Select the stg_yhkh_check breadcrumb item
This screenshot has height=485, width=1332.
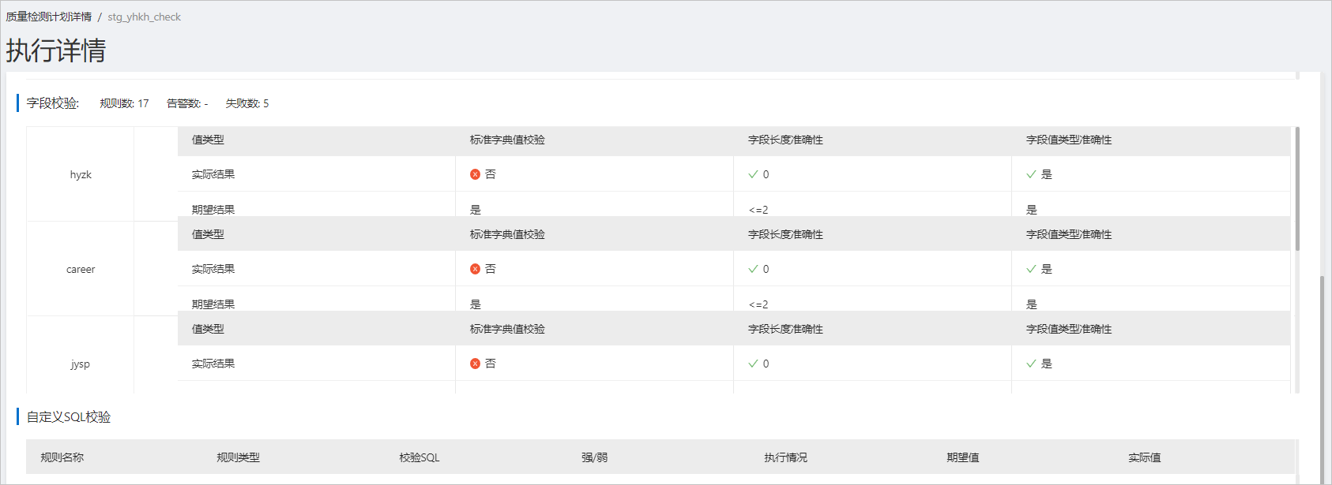point(145,17)
